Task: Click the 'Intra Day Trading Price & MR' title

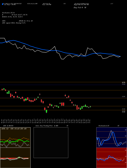Action: point(47,126)
